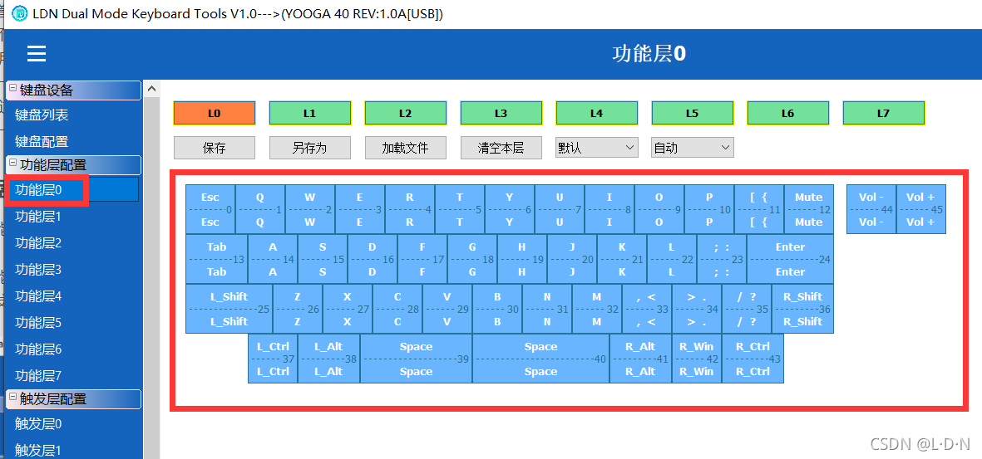The height and width of the screenshot is (459, 982).
Task: Select the [ { key number 11
Action: [759, 209]
